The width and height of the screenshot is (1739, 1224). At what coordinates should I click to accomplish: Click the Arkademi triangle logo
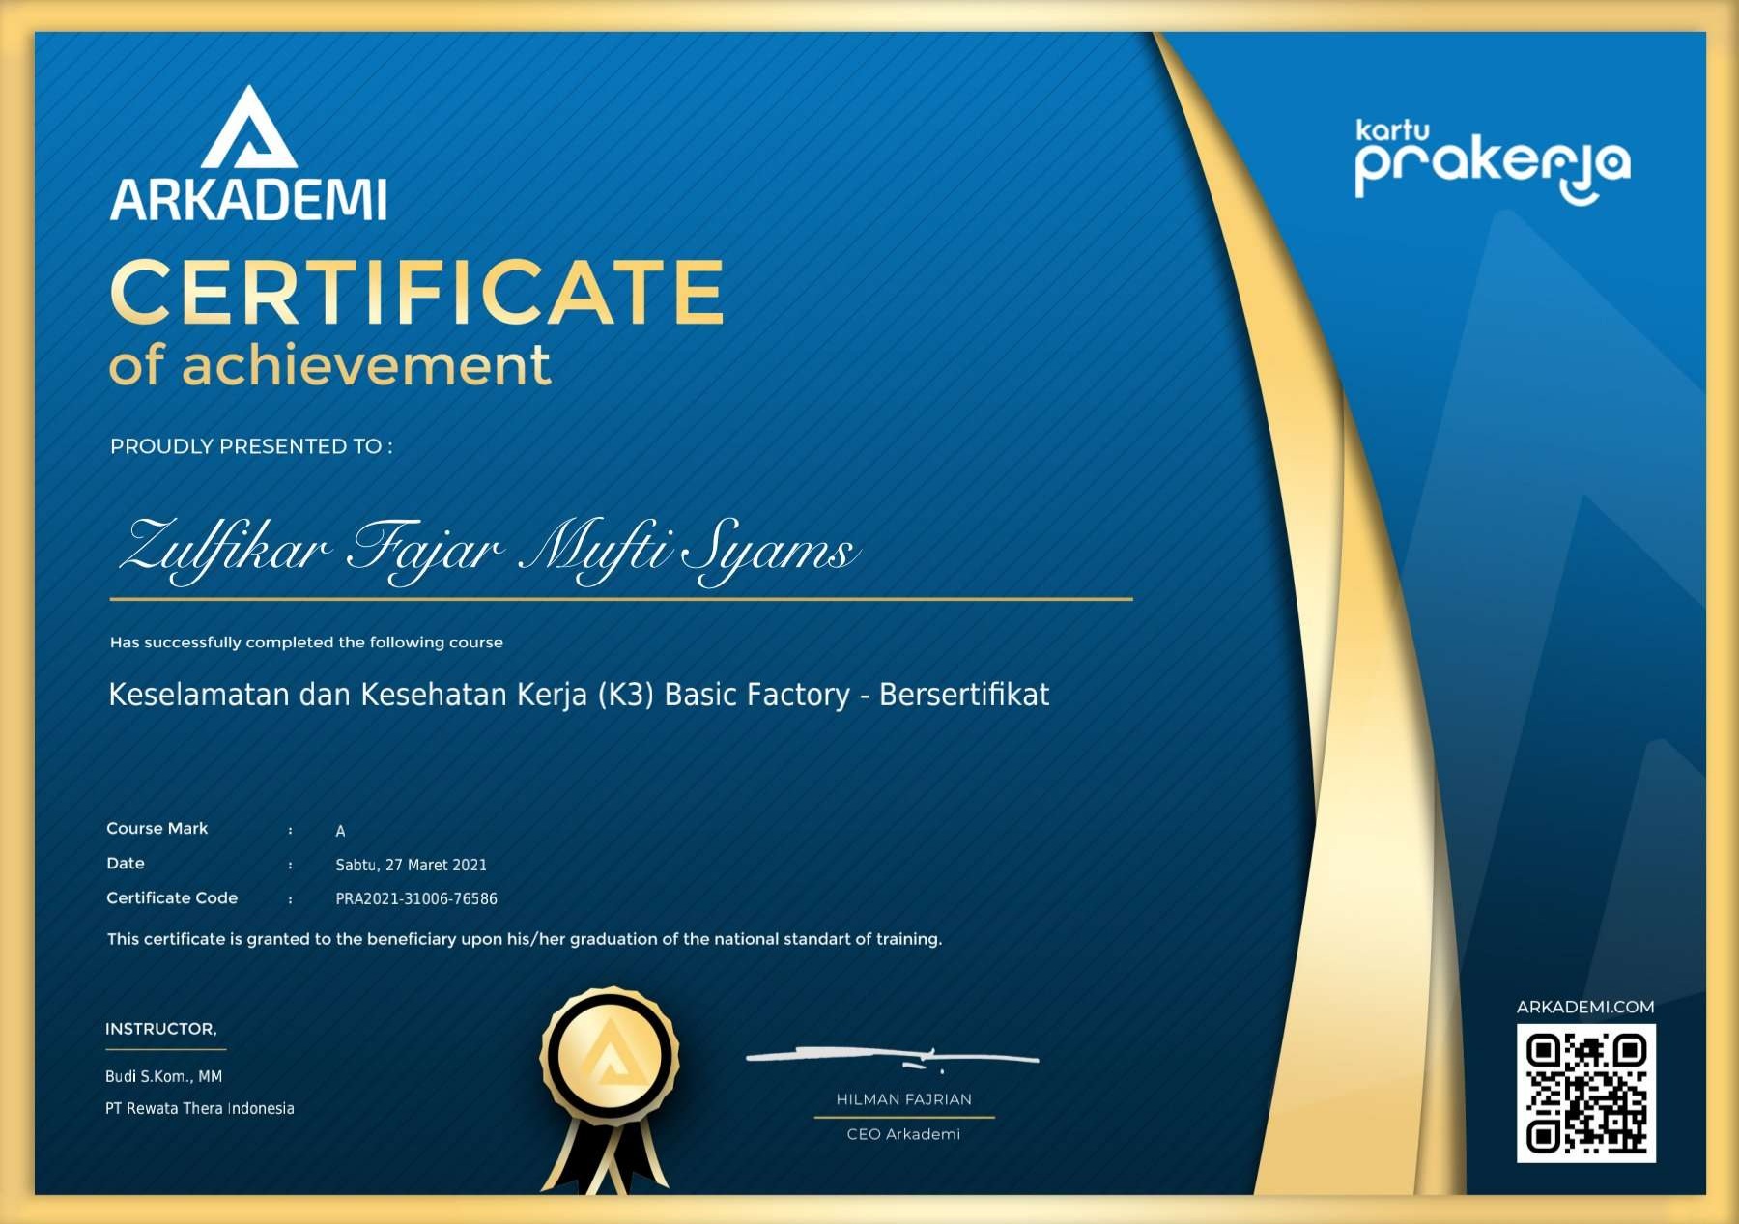coord(249,127)
